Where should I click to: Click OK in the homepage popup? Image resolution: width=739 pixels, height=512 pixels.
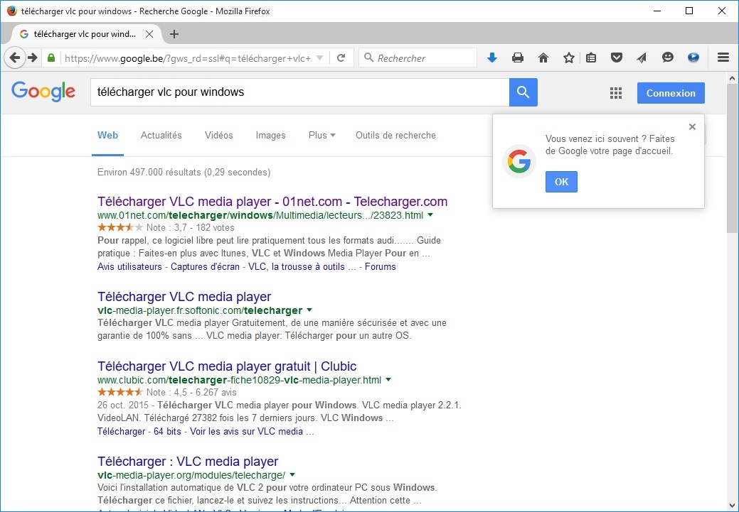point(561,182)
